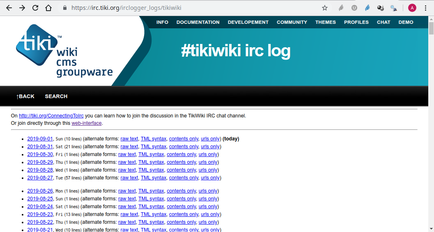Open the Chrome three-dot menu

[x=426, y=8]
